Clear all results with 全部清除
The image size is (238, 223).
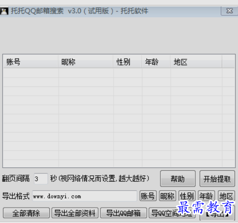[x=26, y=213]
